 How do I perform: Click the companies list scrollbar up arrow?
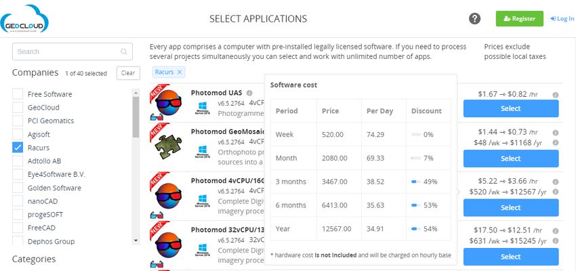pyautogui.click(x=136, y=93)
